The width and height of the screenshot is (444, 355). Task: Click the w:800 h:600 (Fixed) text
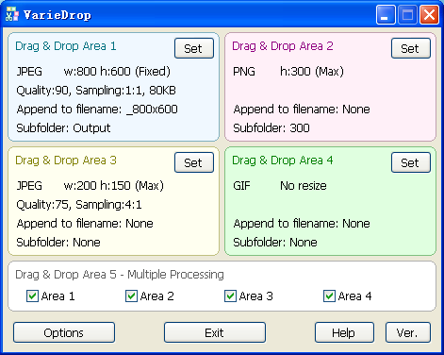[x=117, y=72]
